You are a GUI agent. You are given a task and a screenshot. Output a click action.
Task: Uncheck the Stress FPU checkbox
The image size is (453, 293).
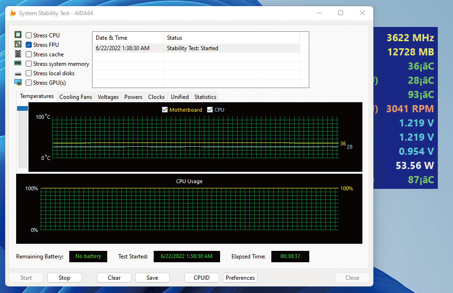pos(28,44)
